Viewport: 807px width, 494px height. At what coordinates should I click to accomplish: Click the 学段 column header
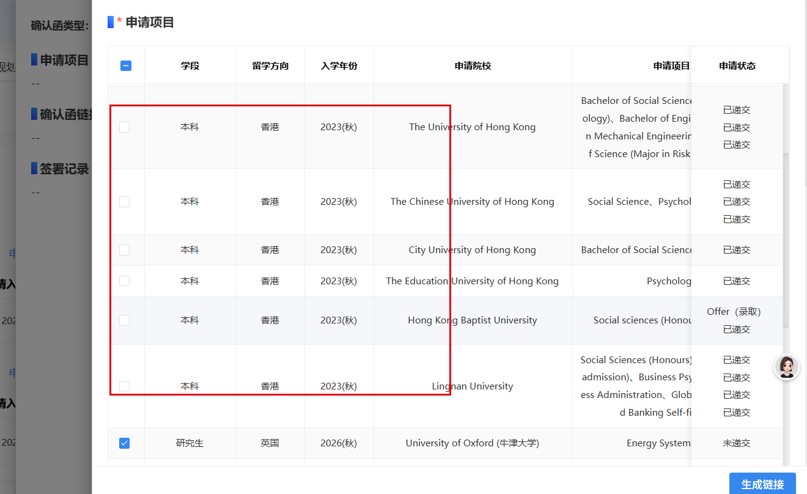click(190, 66)
